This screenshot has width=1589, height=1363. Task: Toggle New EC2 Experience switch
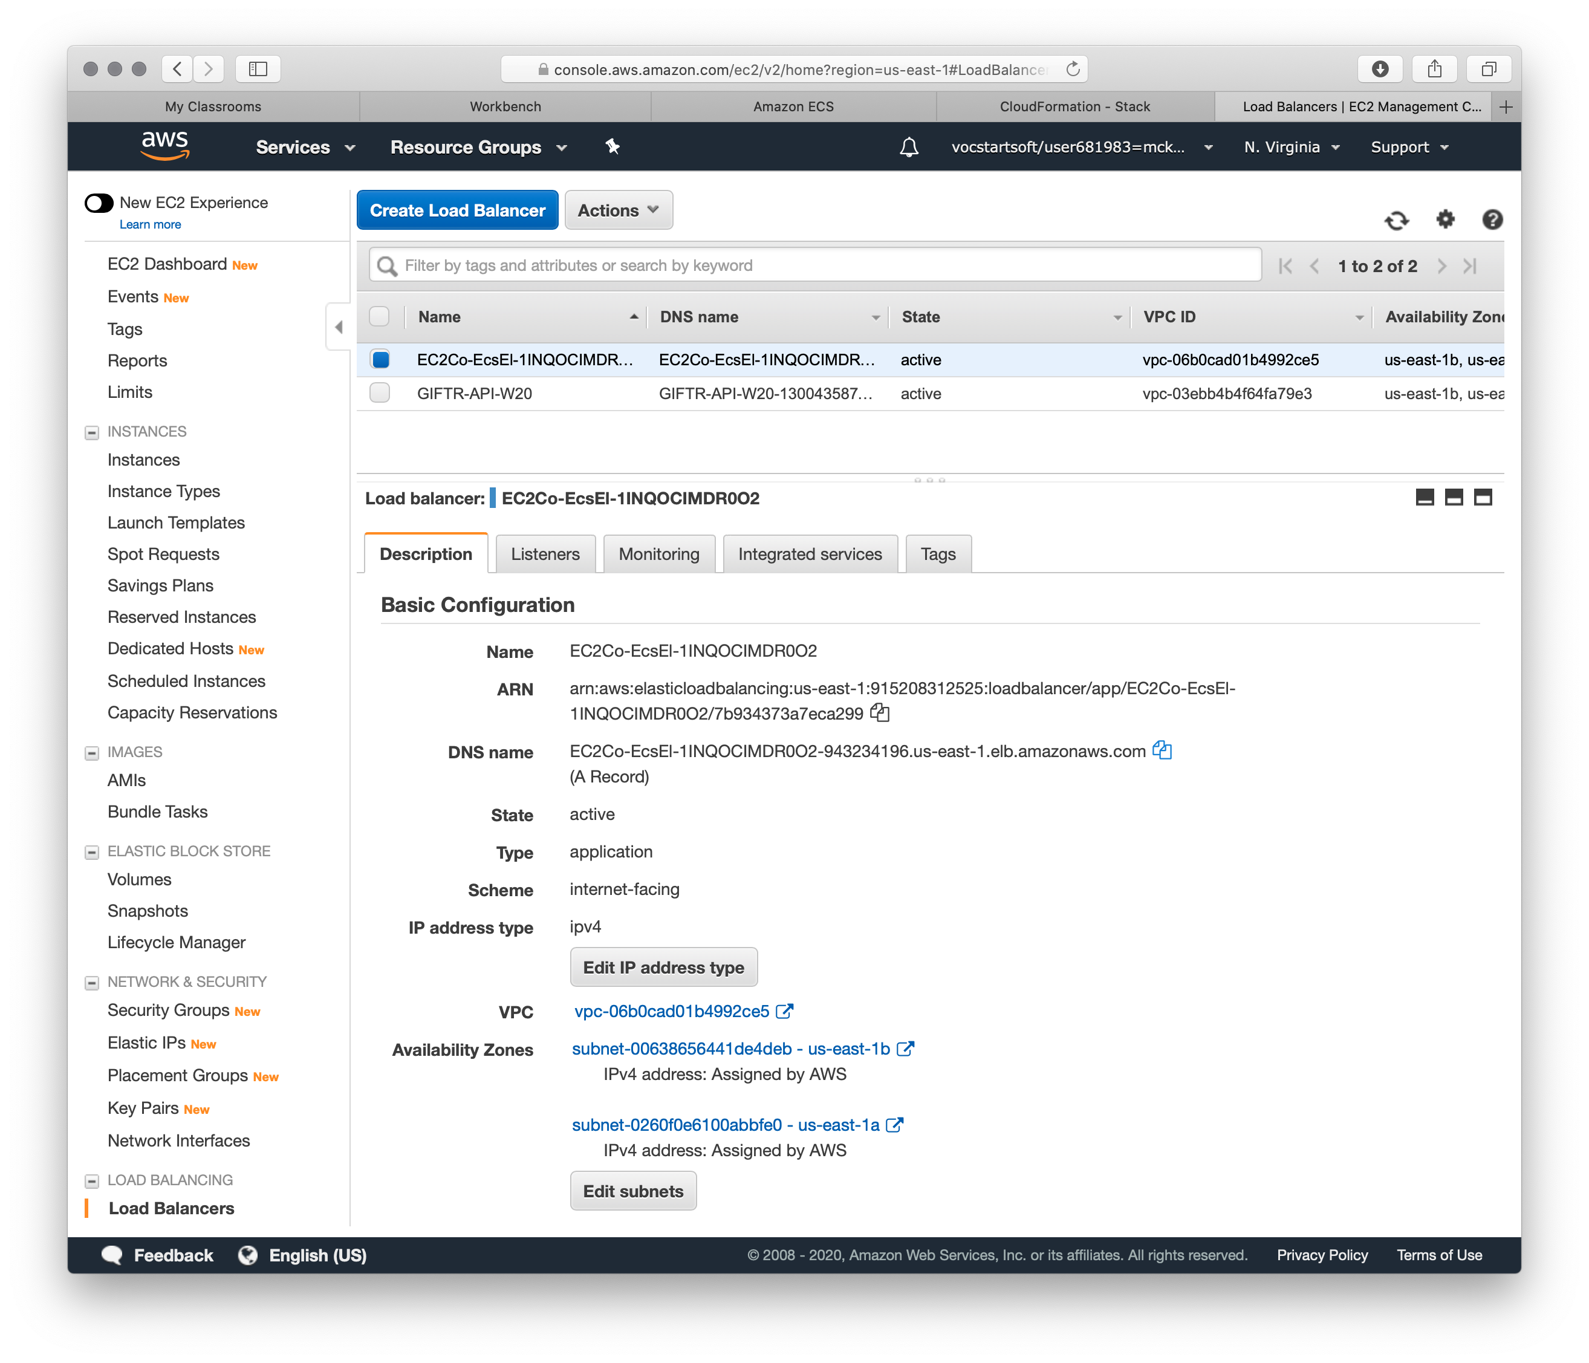point(99,203)
